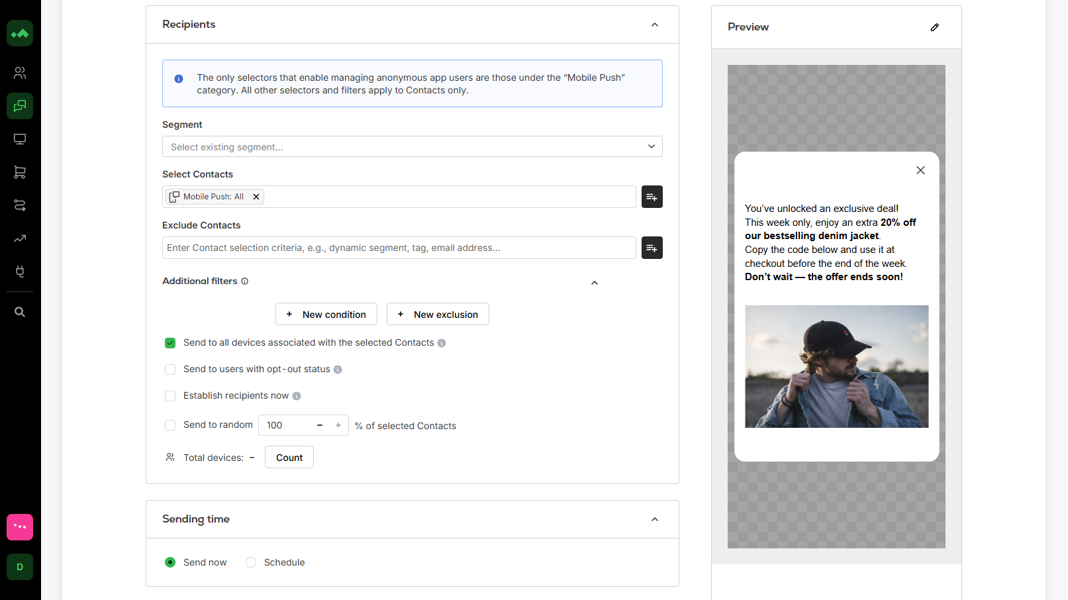Select the Schedule radio button
The image size is (1068, 600).
click(x=251, y=562)
